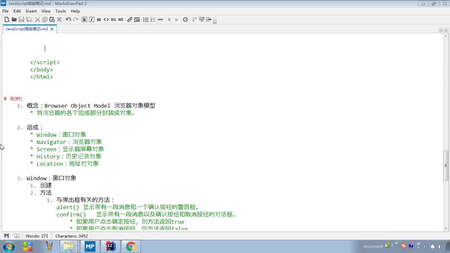Click right tab scroll arrow
450x253 pixels.
446,30
